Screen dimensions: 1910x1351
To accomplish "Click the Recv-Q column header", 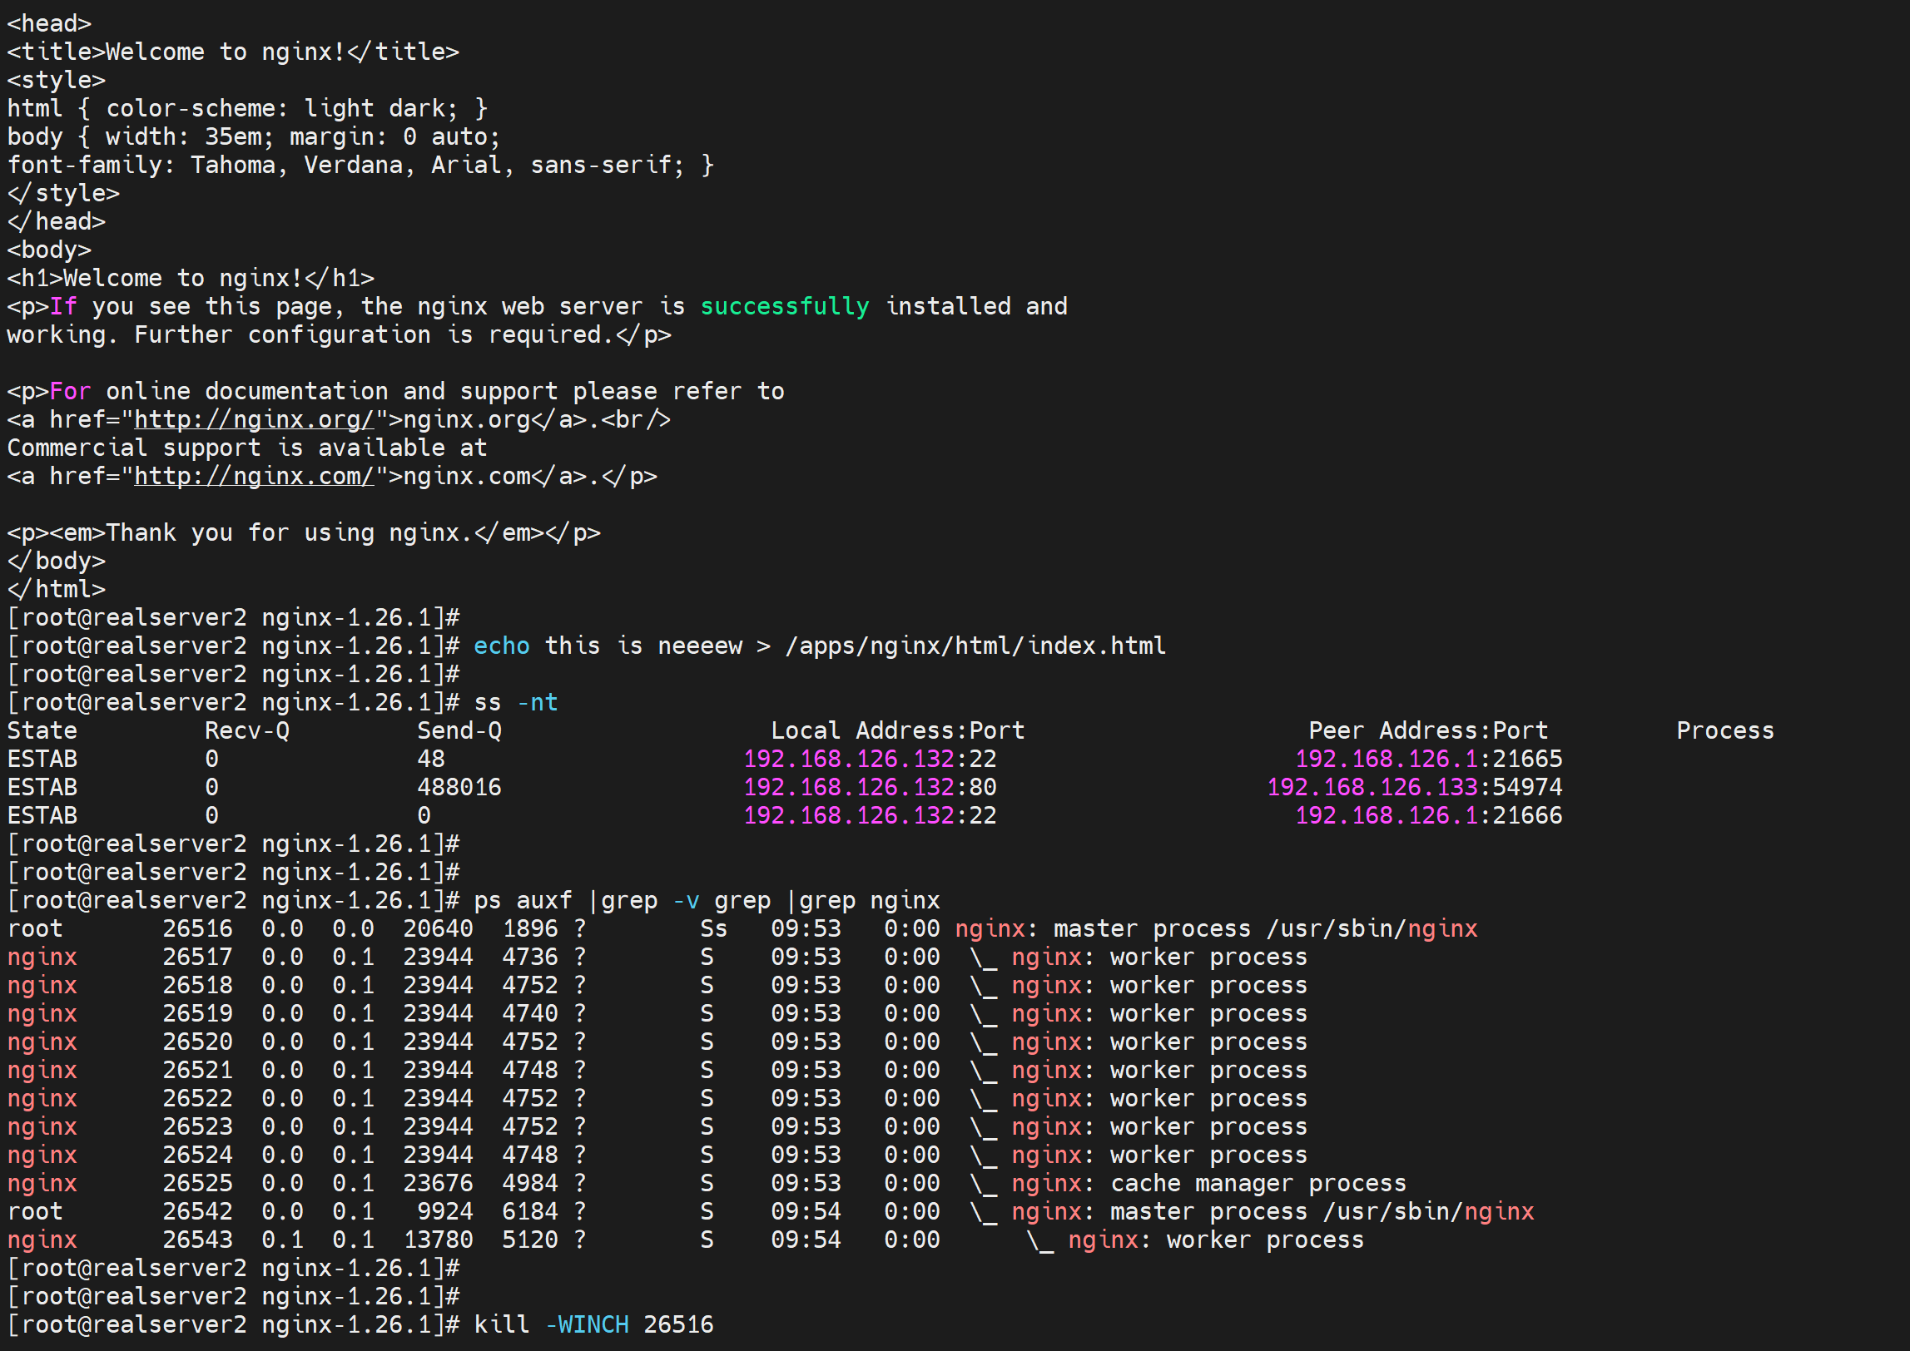I will tap(246, 731).
